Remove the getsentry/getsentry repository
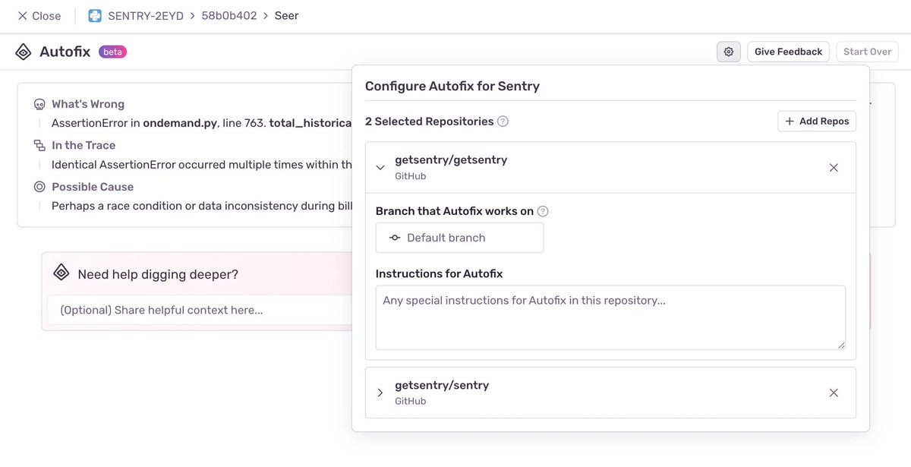 (x=834, y=167)
